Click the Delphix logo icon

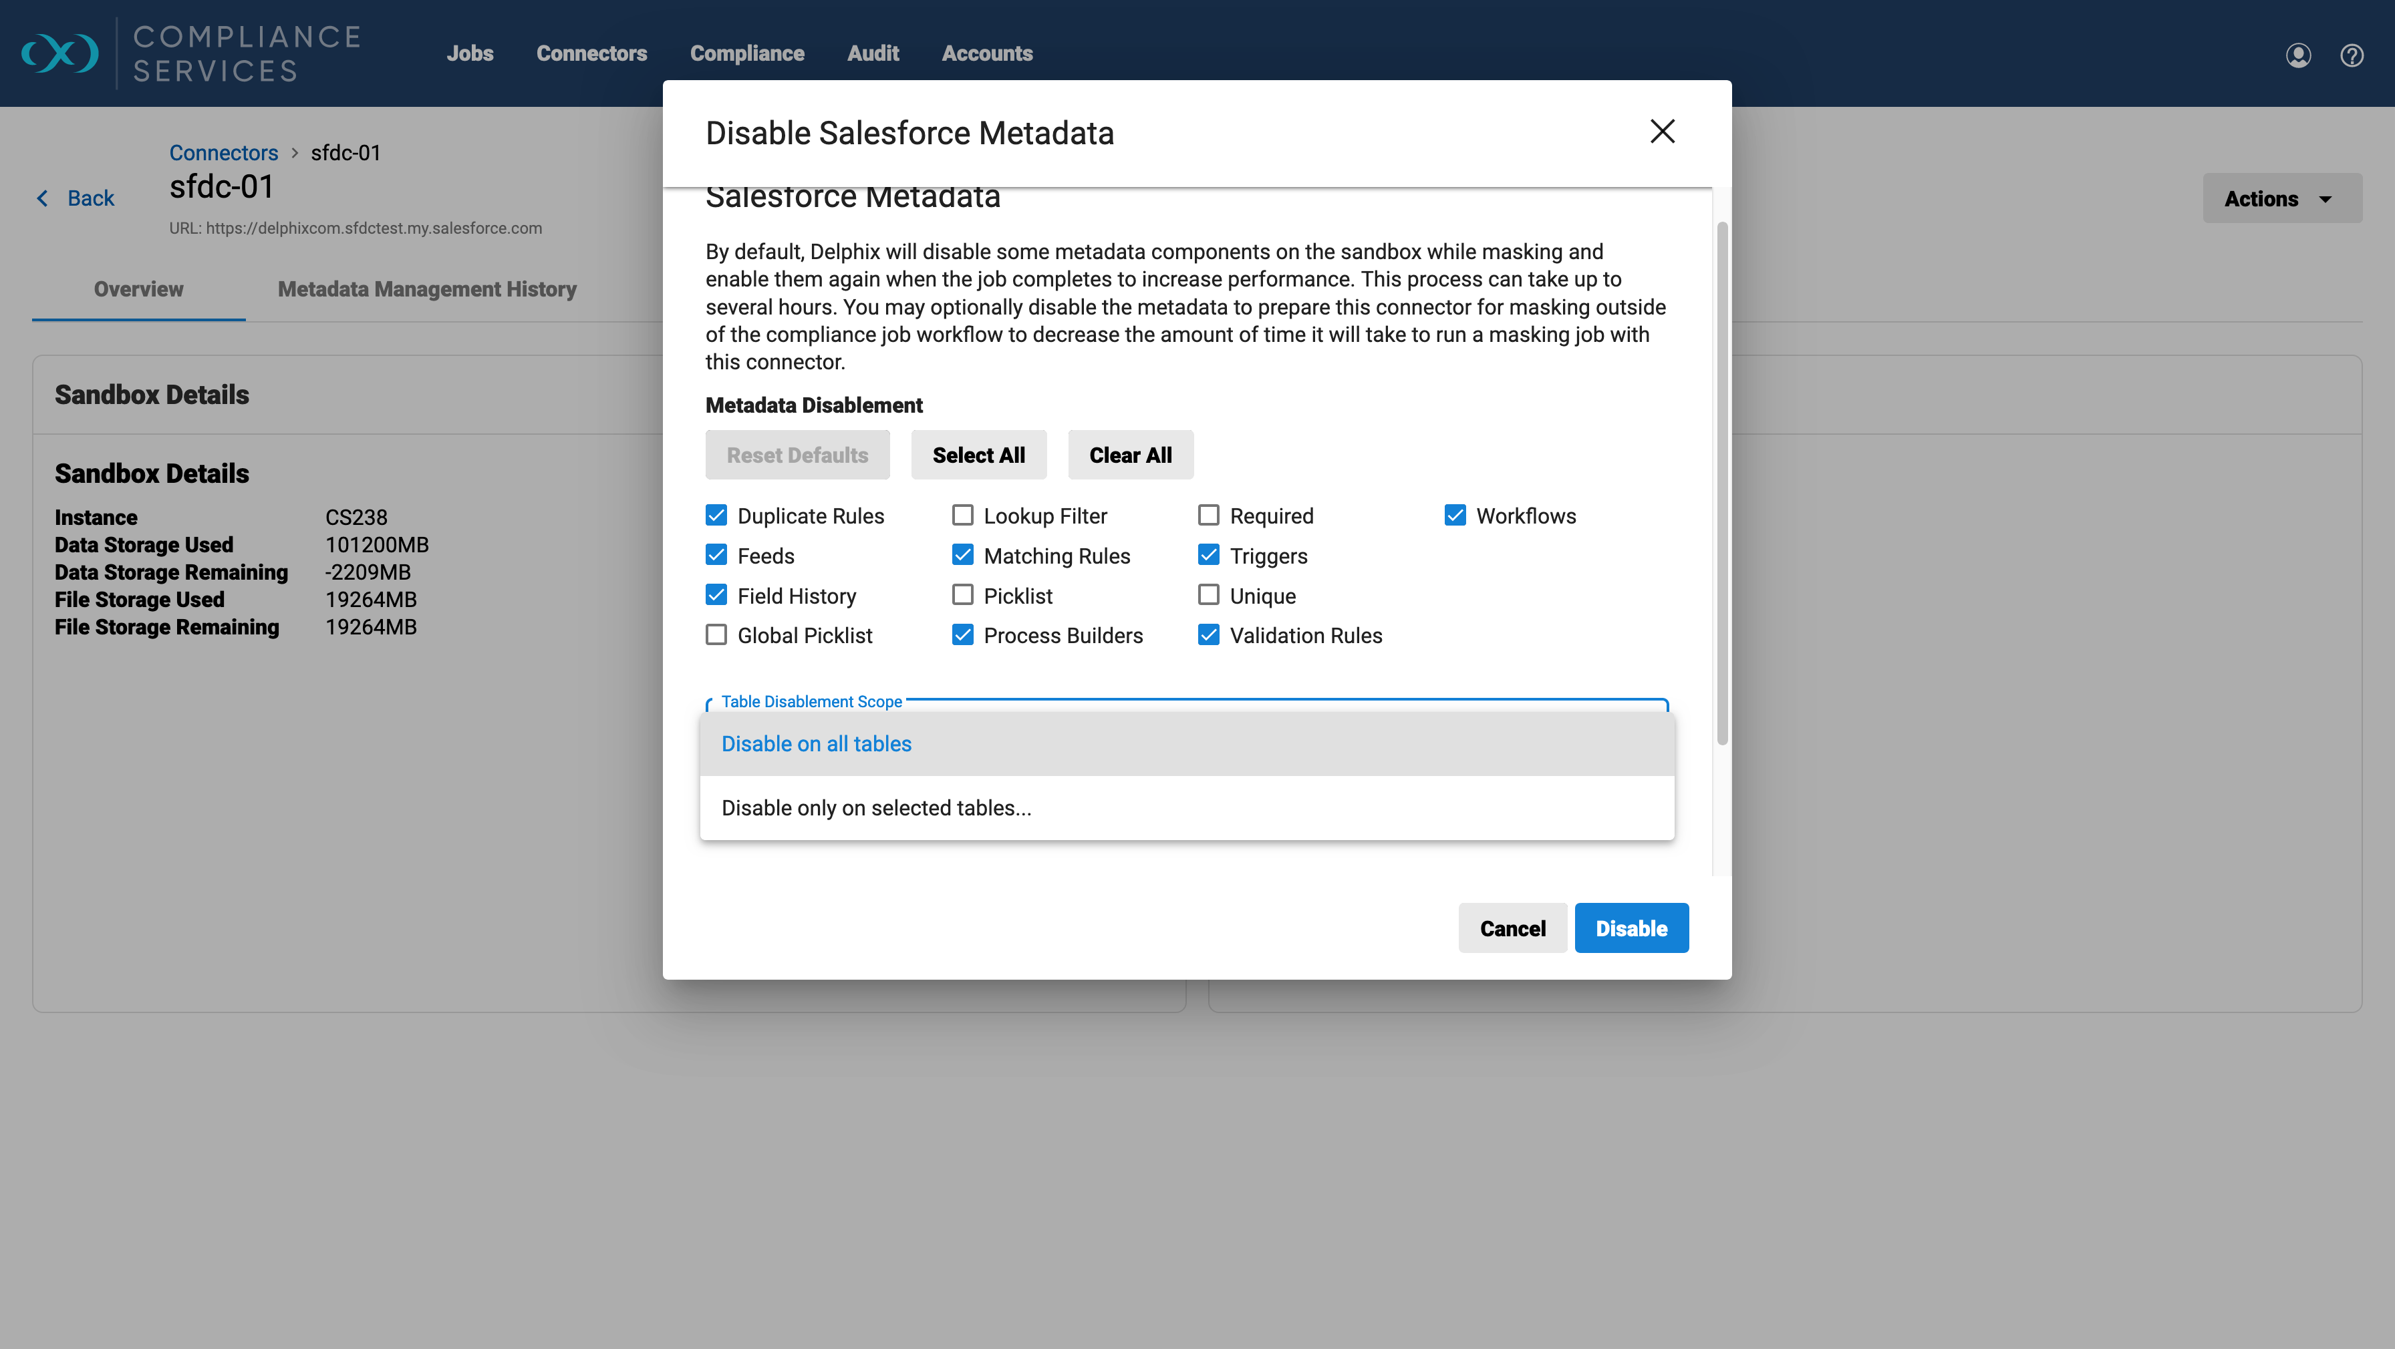coord(60,53)
